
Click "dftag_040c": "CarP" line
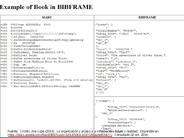[x=113, y=52]
